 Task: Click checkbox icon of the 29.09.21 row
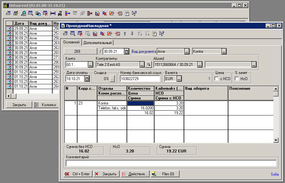[x=9, y=29]
